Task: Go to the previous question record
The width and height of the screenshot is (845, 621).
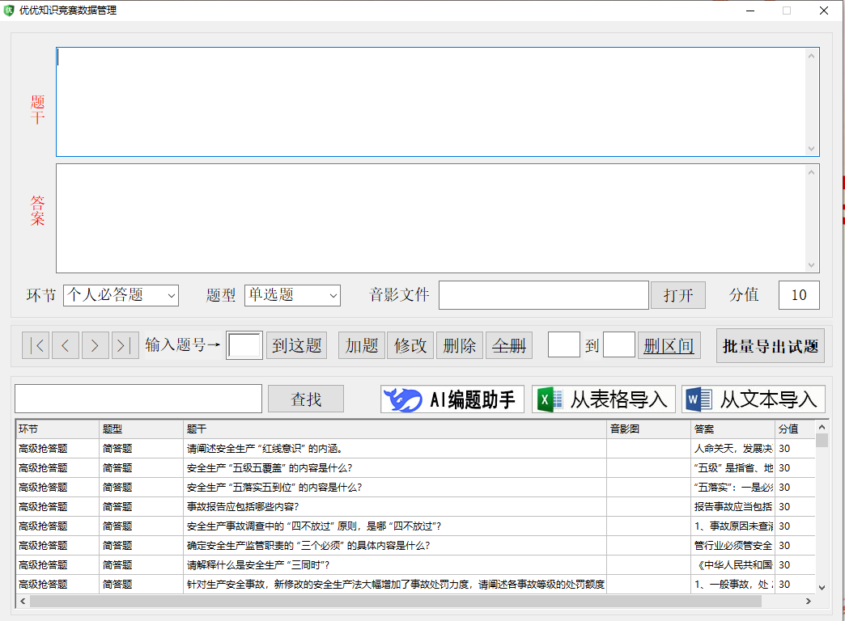Action: point(66,345)
